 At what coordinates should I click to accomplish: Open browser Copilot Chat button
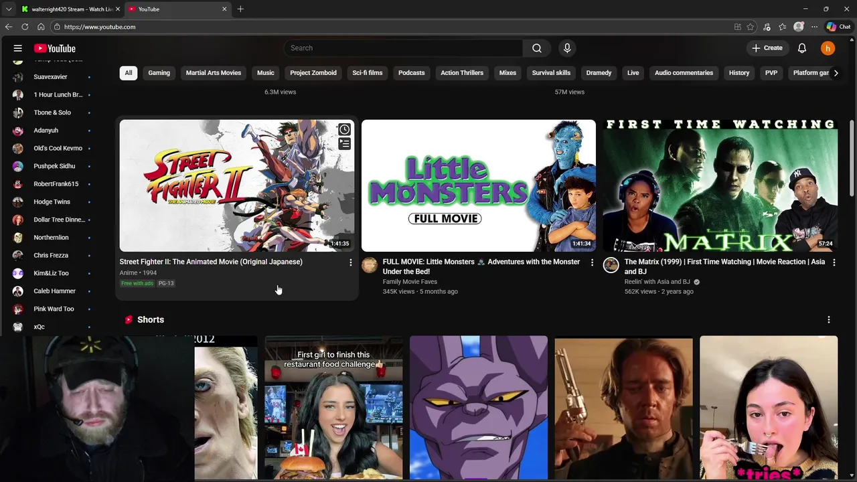838,27
